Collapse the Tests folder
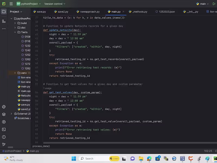Screen dimensions: 217x163 (x=15, y=32)
